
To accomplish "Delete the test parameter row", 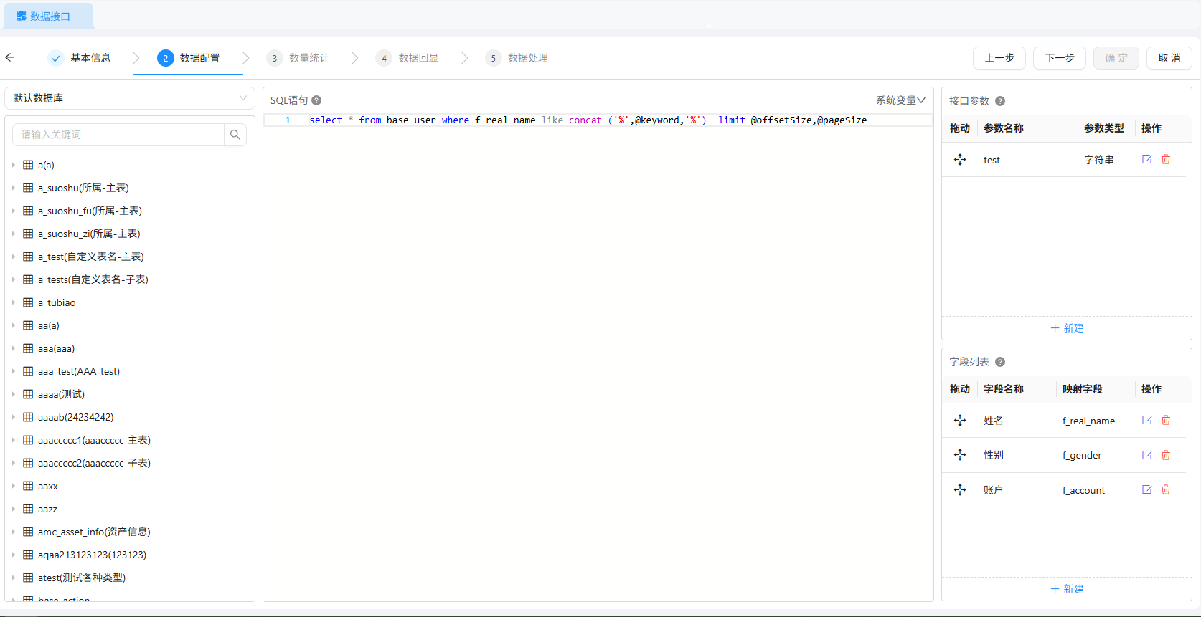I will pyautogui.click(x=1166, y=159).
